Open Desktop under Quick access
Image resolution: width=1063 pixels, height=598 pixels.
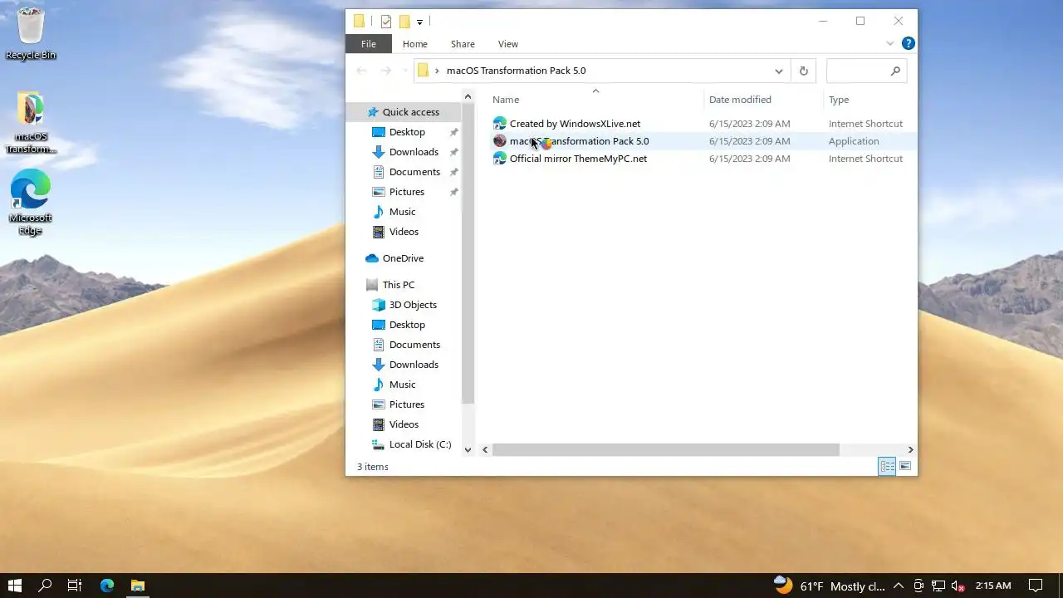pos(407,132)
